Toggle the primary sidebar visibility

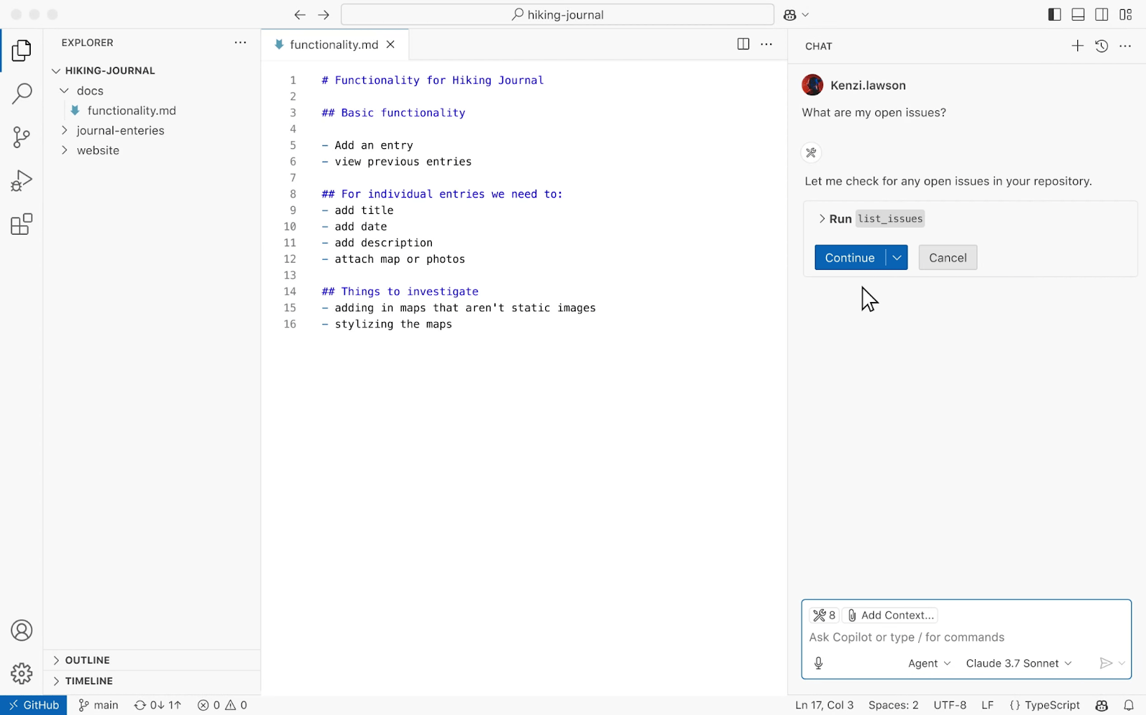pyautogui.click(x=1054, y=14)
